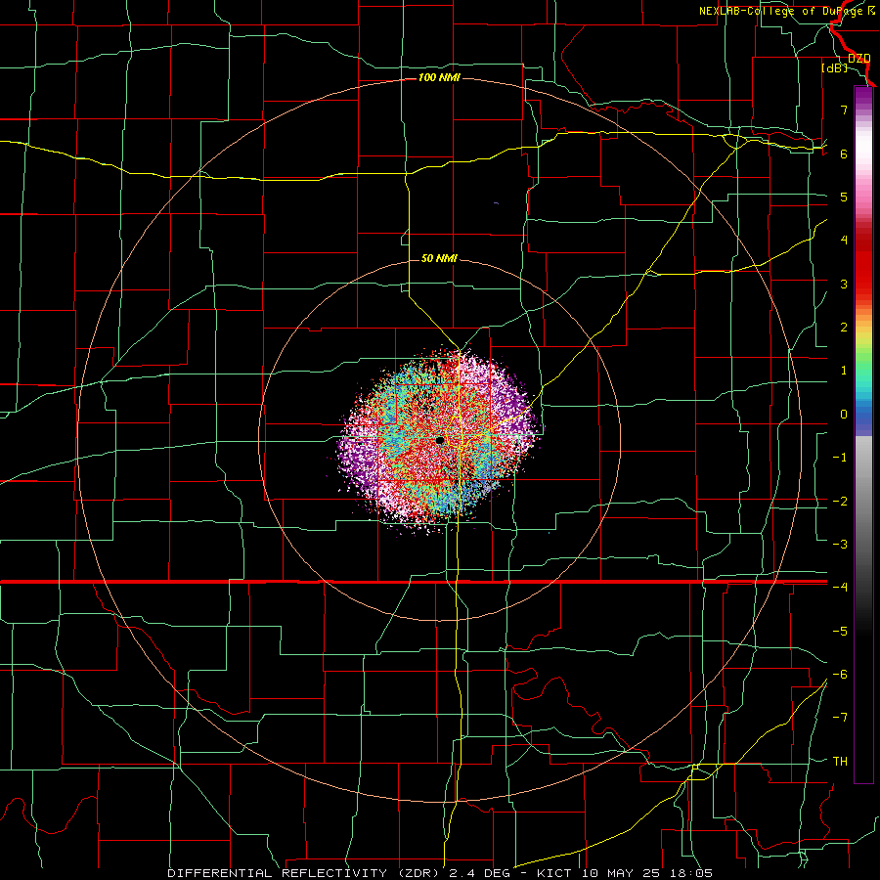Click the 100 NMI range ring label

439,77
